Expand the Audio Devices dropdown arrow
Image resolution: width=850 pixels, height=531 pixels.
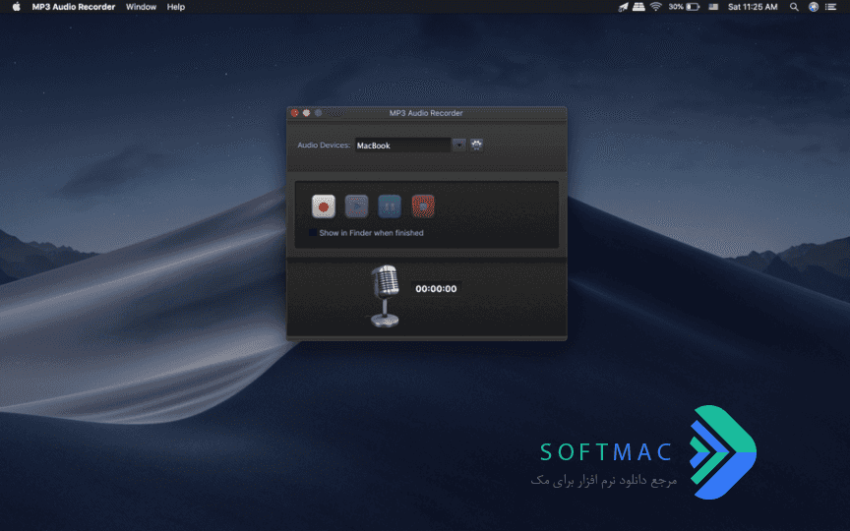459,145
